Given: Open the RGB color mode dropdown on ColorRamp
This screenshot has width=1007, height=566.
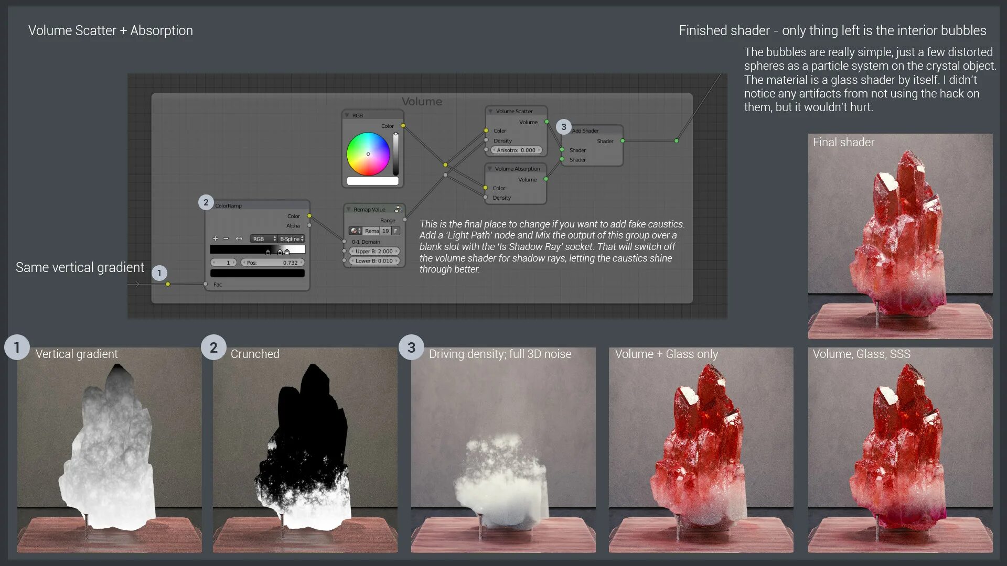Looking at the screenshot, I should tap(263, 238).
